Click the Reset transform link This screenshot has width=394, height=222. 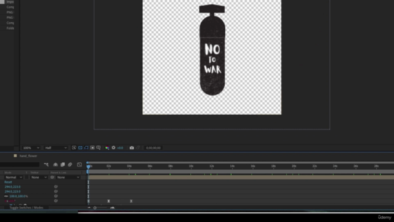(8, 182)
